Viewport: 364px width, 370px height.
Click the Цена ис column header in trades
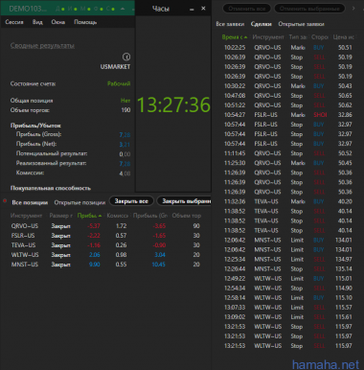pos(344,37)
